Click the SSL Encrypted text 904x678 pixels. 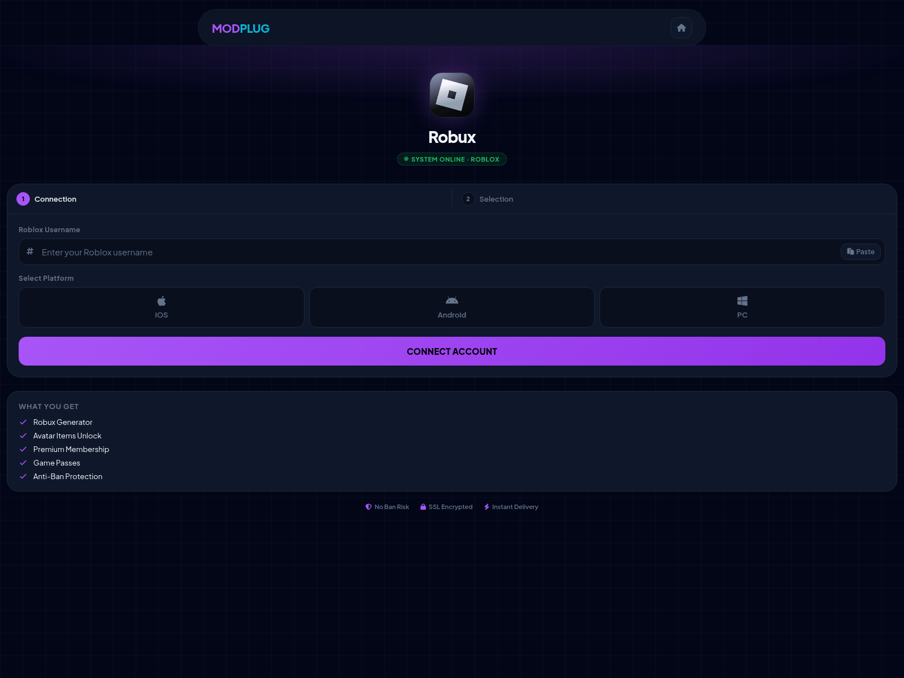point(450,507)
